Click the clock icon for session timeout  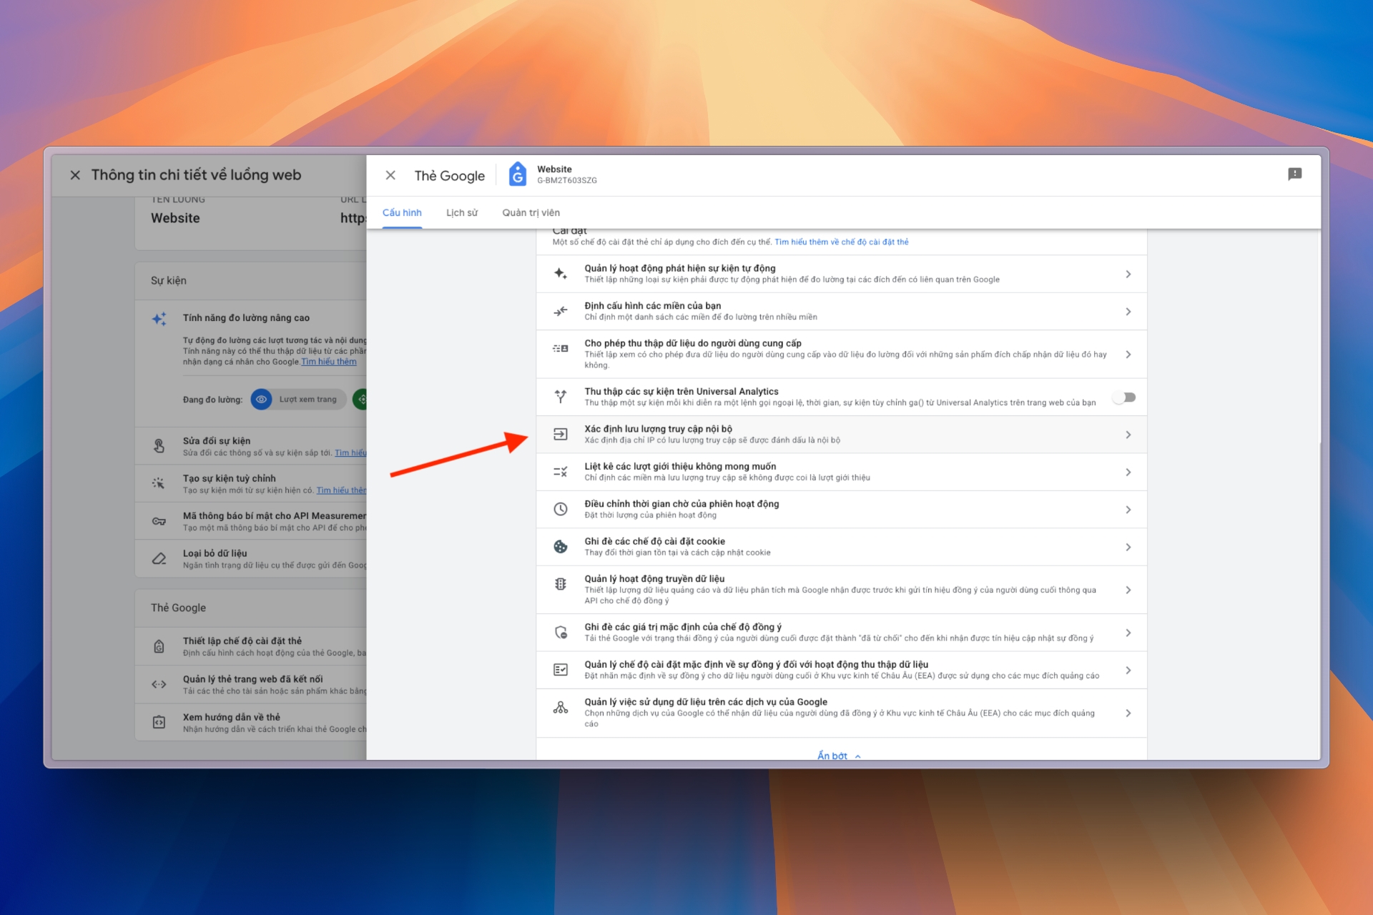click(561, 509)
